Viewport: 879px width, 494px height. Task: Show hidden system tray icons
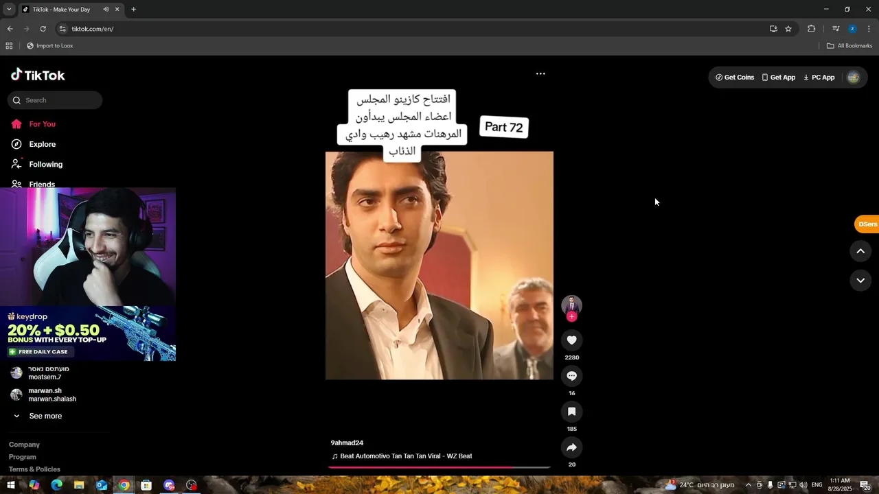click(749, 485)
